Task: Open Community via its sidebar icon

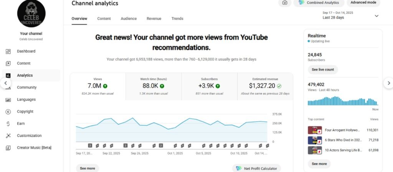Action: tap(8, 88)
